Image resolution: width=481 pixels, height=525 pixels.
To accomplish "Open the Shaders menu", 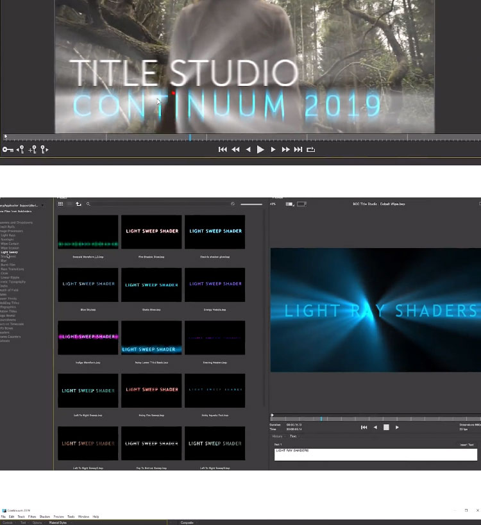I will click(44, 517).
